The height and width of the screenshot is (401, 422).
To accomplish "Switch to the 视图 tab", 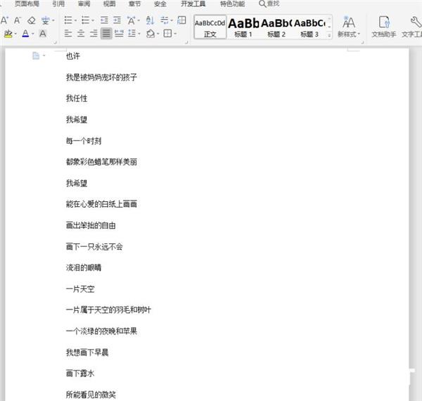I will point(109,4).
